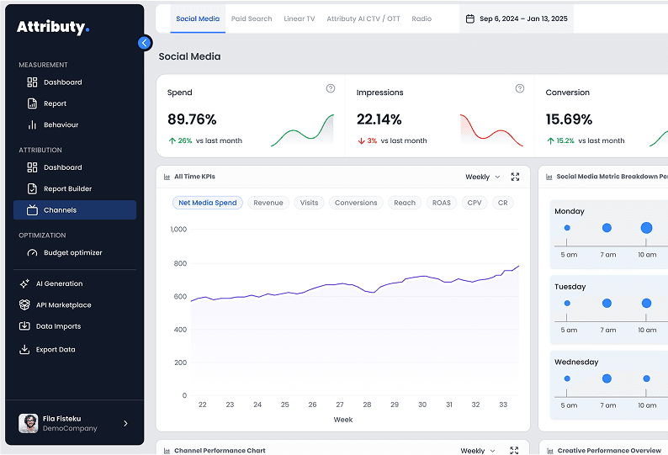Viewport: 668px width, 455px height.
Task: Toggle the ROAS metric chip
Action: [x=442, y=203]
